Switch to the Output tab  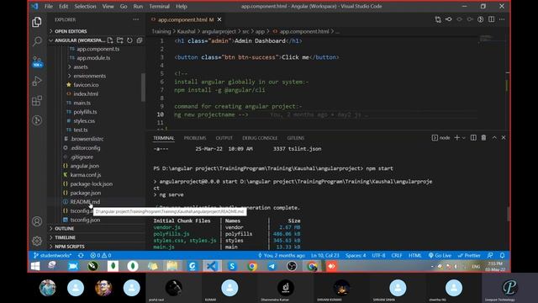pyautogui.click(x=224, y=138)
